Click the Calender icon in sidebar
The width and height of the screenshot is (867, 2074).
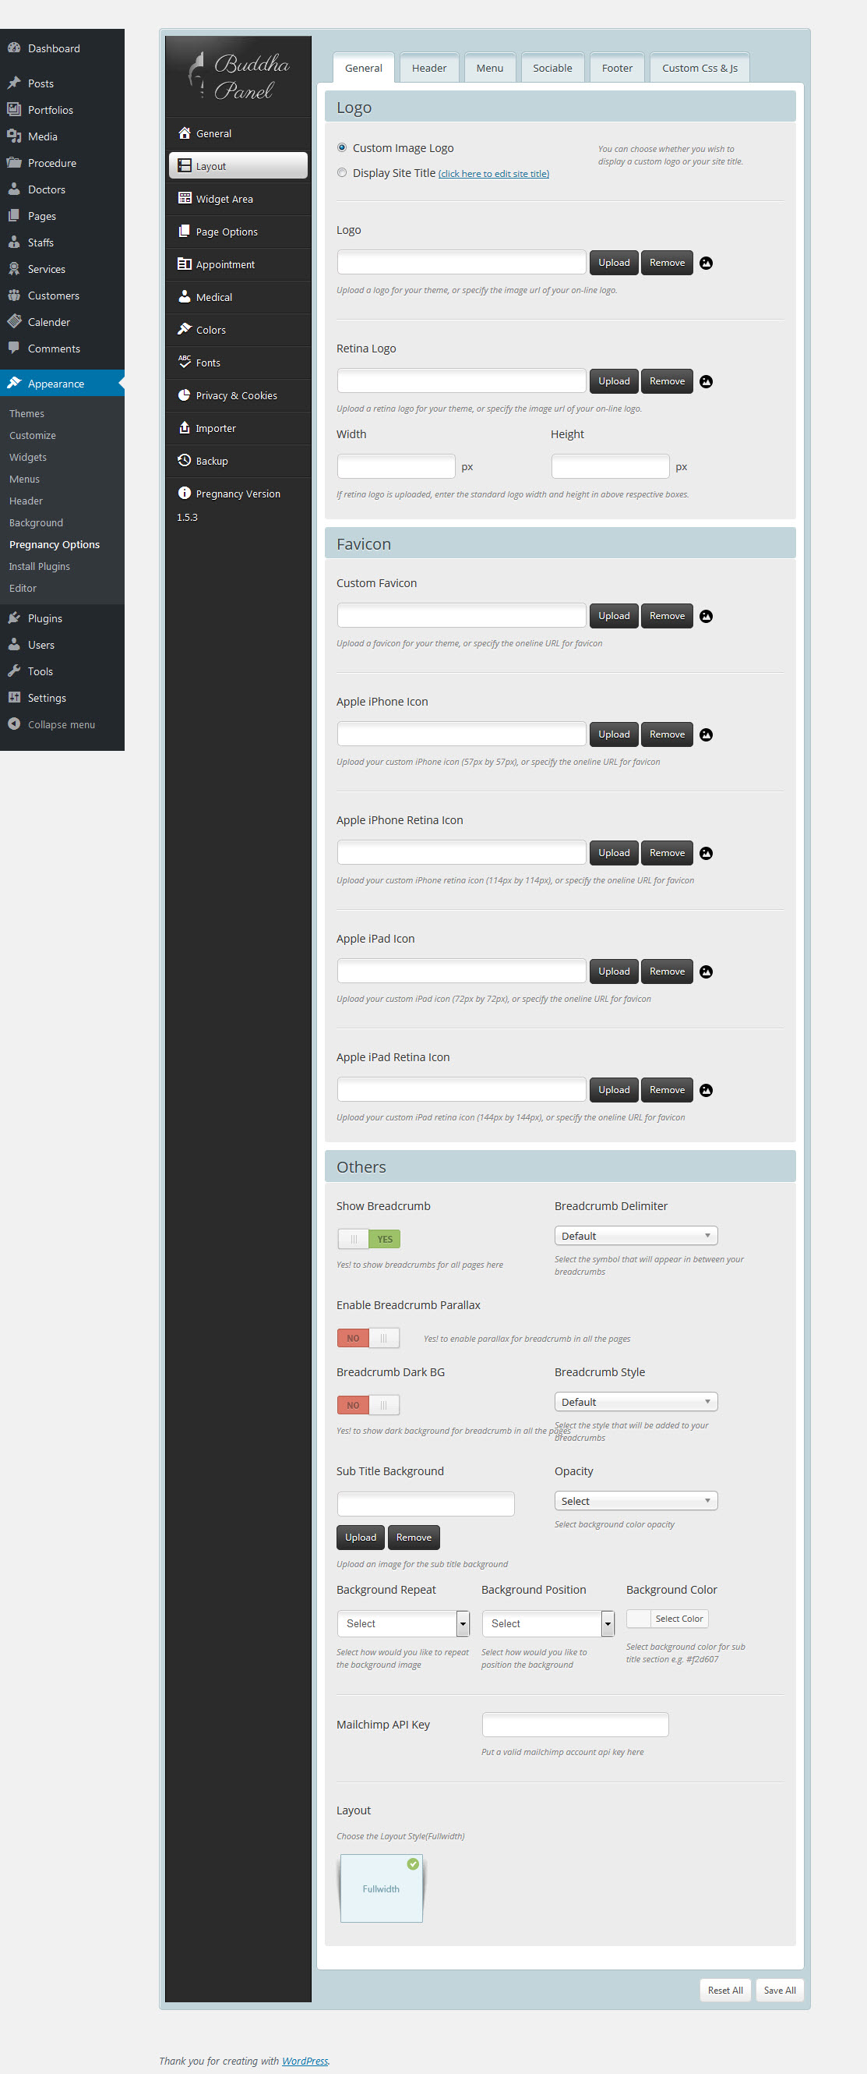click(14, 322)
